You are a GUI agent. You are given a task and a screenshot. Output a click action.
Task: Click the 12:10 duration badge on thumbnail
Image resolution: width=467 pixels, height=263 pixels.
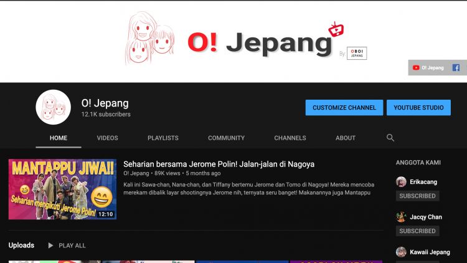coord(106,214)
